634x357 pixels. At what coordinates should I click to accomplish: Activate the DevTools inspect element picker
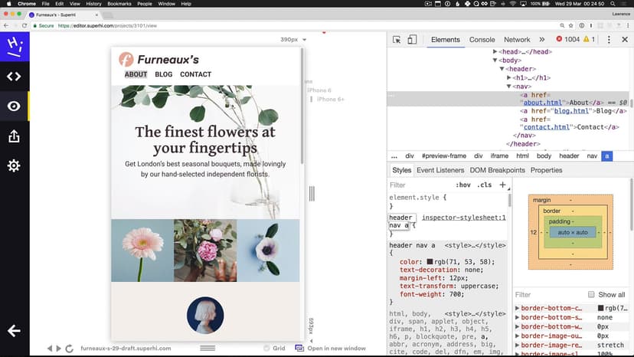coord(397,40)
